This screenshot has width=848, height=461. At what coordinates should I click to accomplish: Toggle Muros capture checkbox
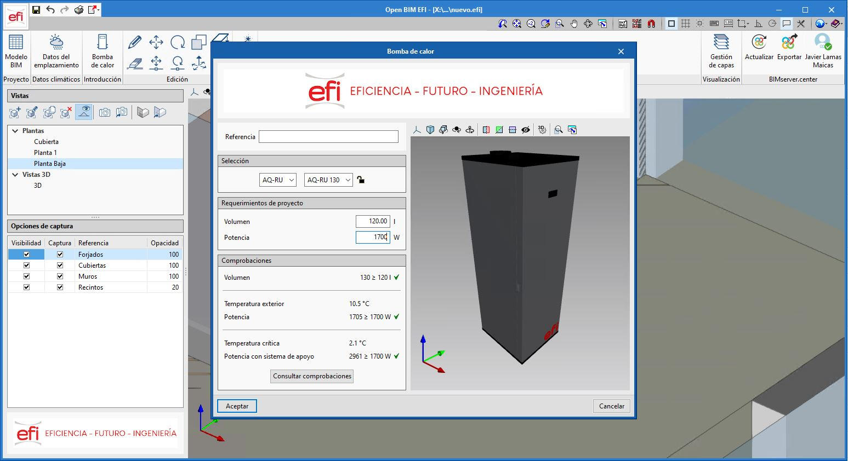[x=60, y=276]
